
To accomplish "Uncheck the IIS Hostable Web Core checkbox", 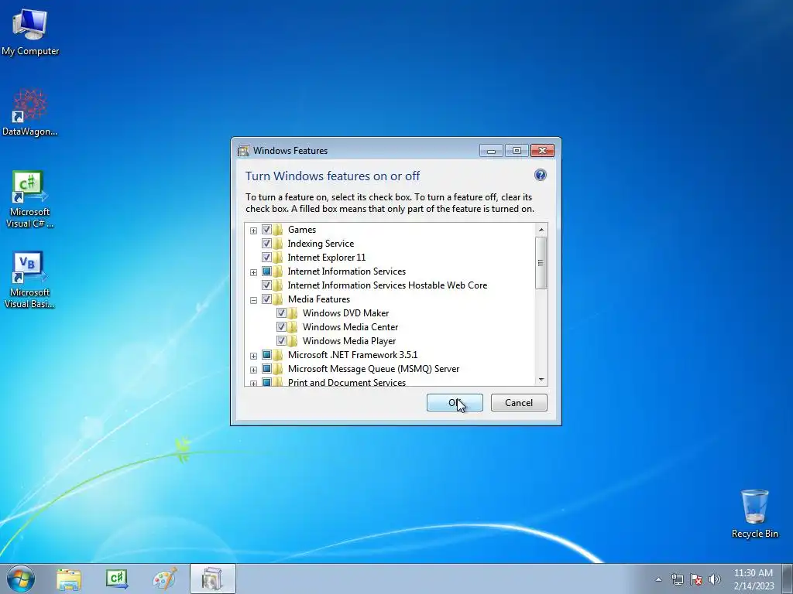I will [x=266, y=285].
